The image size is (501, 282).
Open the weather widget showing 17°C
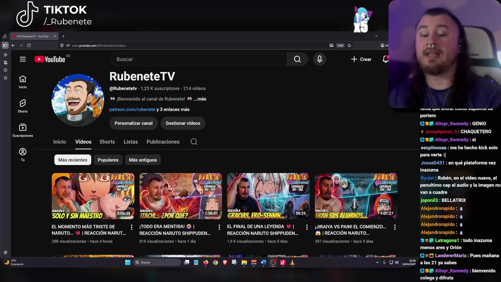[x=14, y=262]
